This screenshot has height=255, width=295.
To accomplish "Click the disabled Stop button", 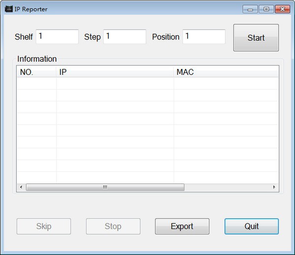I will (113, 226).
